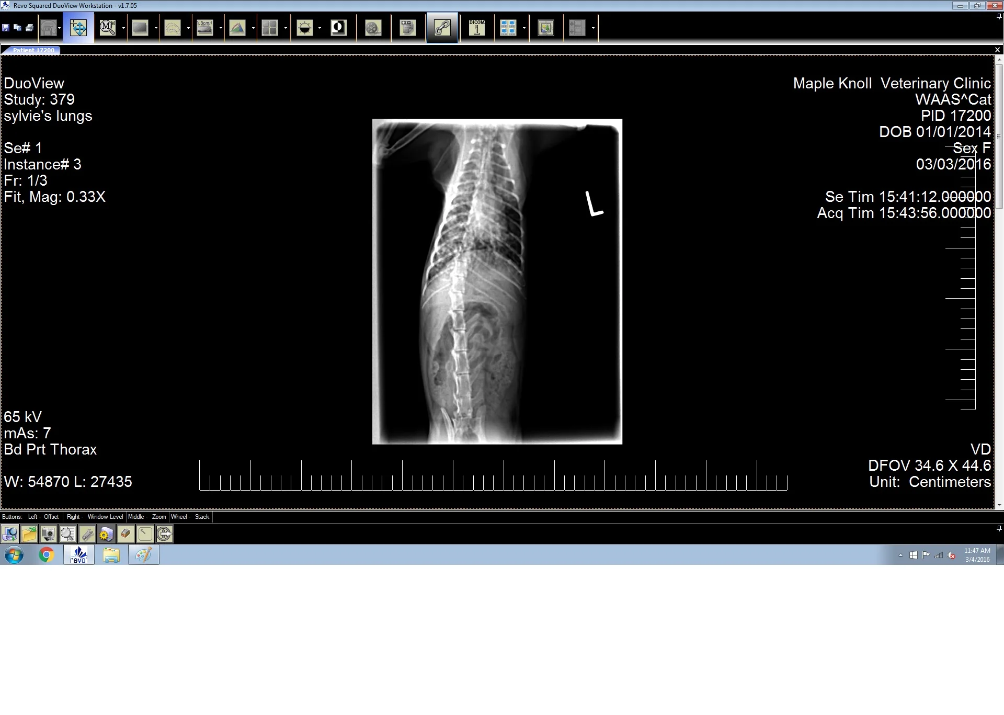Click the save floppy disk icon
Viewport: 1004px width, 715px height.
point(6,28)
